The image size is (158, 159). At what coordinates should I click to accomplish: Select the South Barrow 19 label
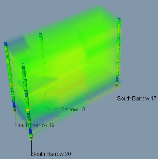click(x=35, y=125)
